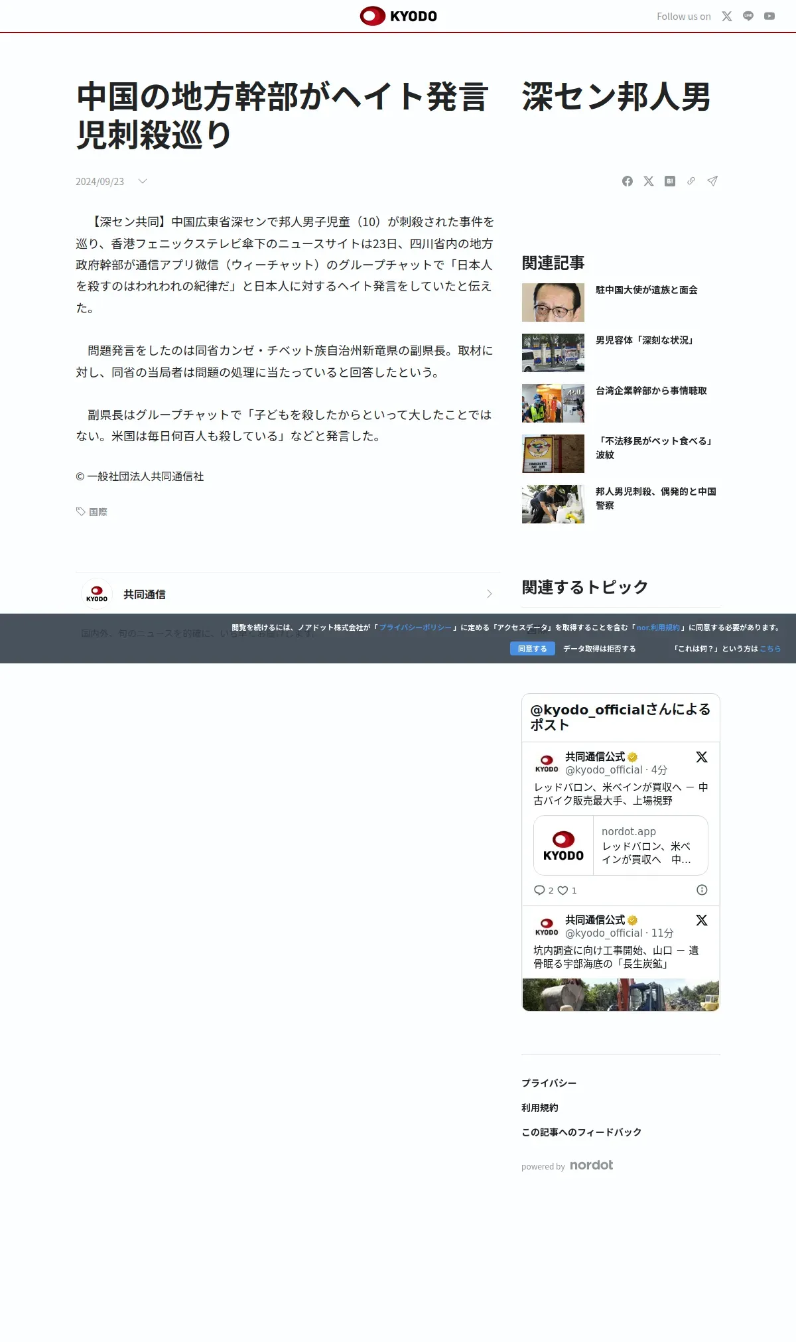Share article on X

(649, 181)
